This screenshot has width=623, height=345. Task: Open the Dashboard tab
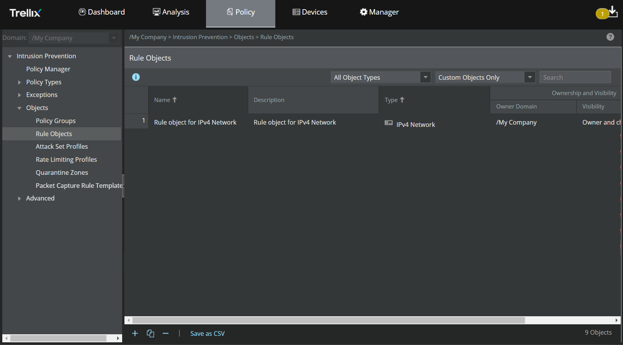102,12
